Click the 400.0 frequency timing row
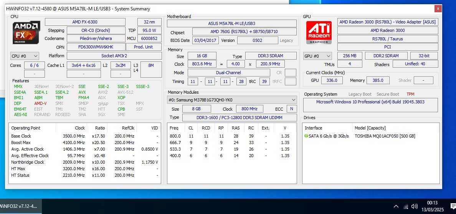The height and width of the screenshot is (214, 456). tap(232, 156)
